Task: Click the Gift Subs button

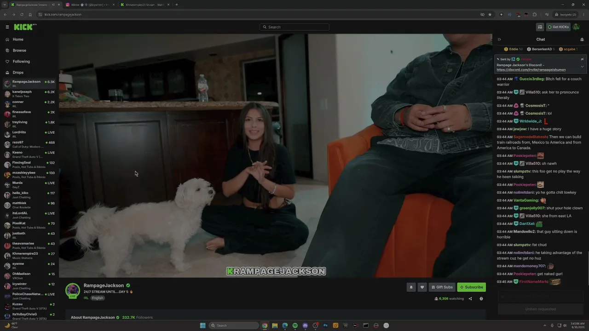Action: (442, 287)
